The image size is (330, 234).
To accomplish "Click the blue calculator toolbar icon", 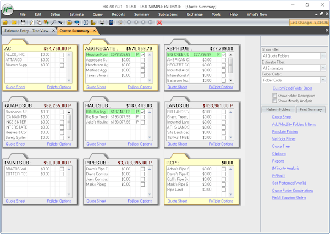I will [111, 23].
